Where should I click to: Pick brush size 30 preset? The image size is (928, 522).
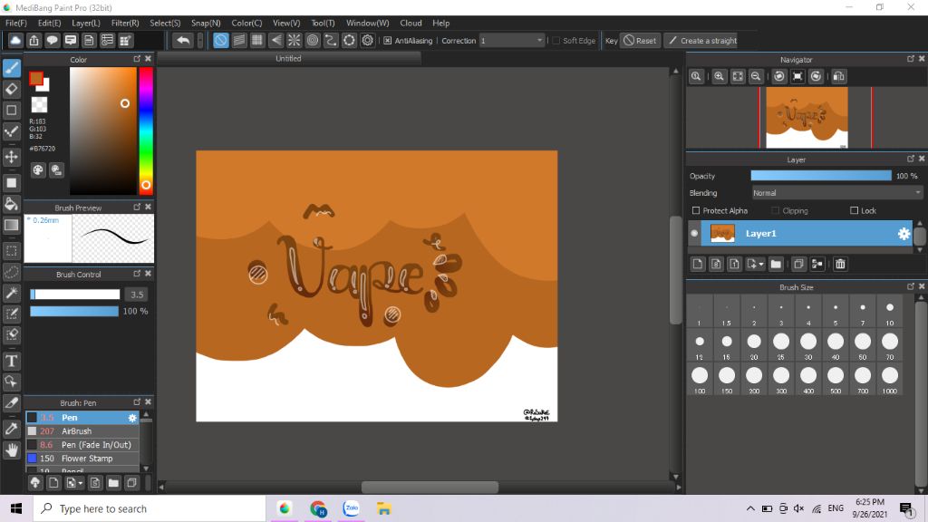(x=808, y=344)
